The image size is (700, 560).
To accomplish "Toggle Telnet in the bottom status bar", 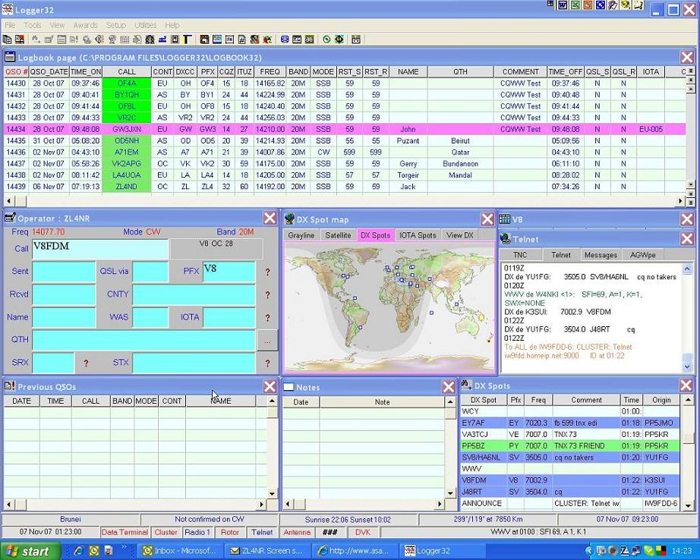I will point(262,533).
